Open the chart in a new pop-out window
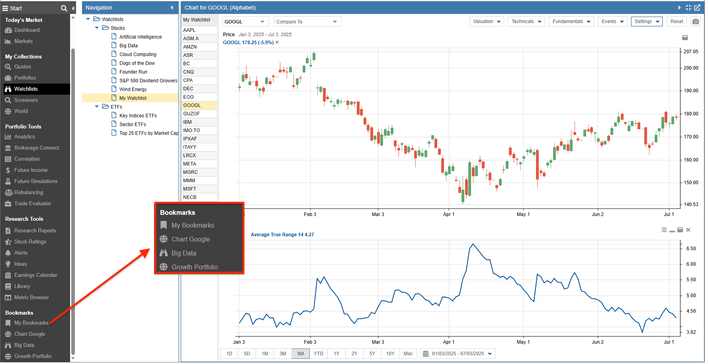The image size is (708, 364). click(697, 8)
